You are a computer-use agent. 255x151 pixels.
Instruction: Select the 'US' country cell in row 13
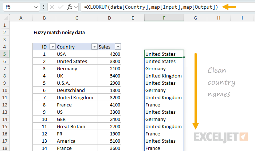pyautogui.click(x=77, y=112)
